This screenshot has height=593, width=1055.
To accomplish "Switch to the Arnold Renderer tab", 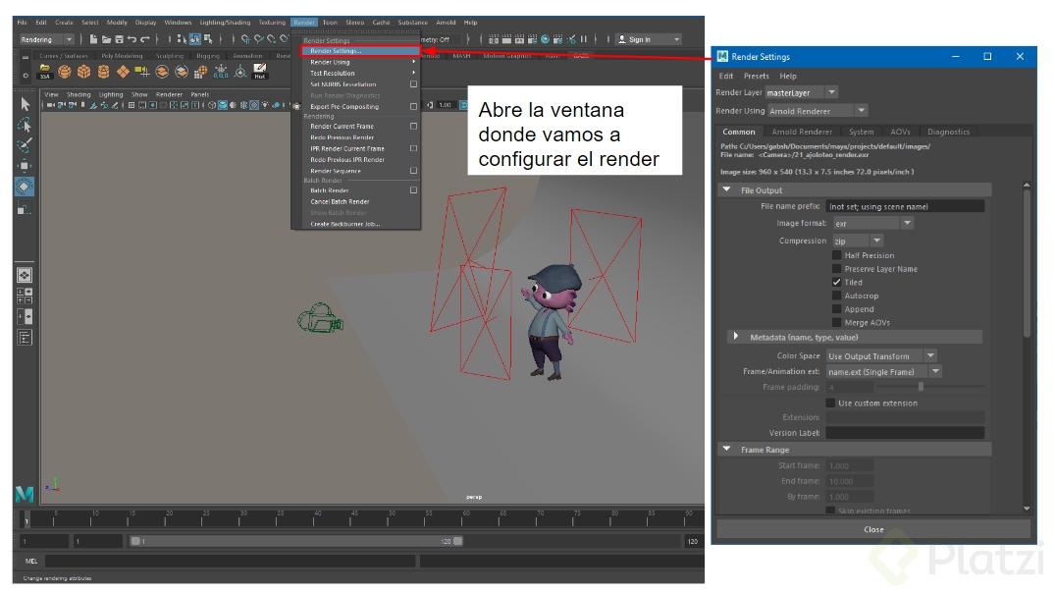I will pos(802,132).
